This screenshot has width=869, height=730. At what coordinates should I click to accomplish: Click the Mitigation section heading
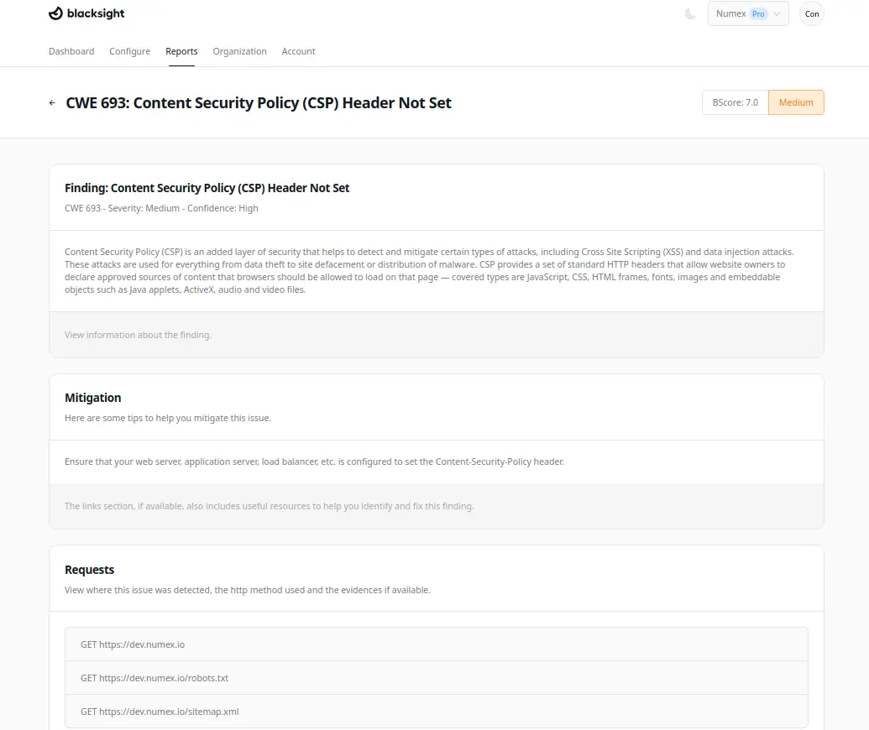point(93,398)
